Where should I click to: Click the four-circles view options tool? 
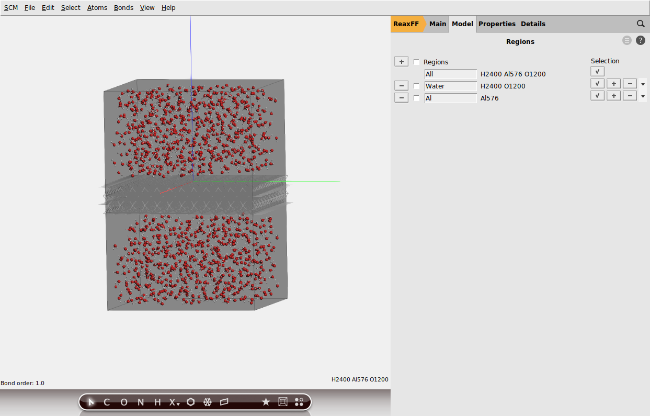[x=299, y=402]
